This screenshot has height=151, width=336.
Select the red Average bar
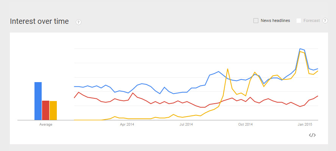[x=45, y=110]
